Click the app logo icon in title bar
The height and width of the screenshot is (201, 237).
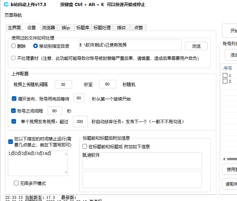point(6,4)
